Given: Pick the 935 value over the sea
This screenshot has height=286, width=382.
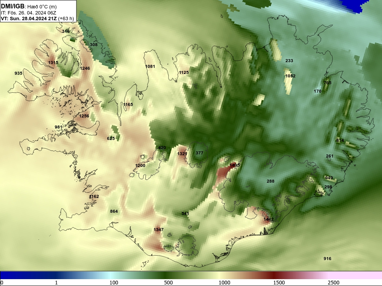Looking at the screenshot, I should (18, 73).
